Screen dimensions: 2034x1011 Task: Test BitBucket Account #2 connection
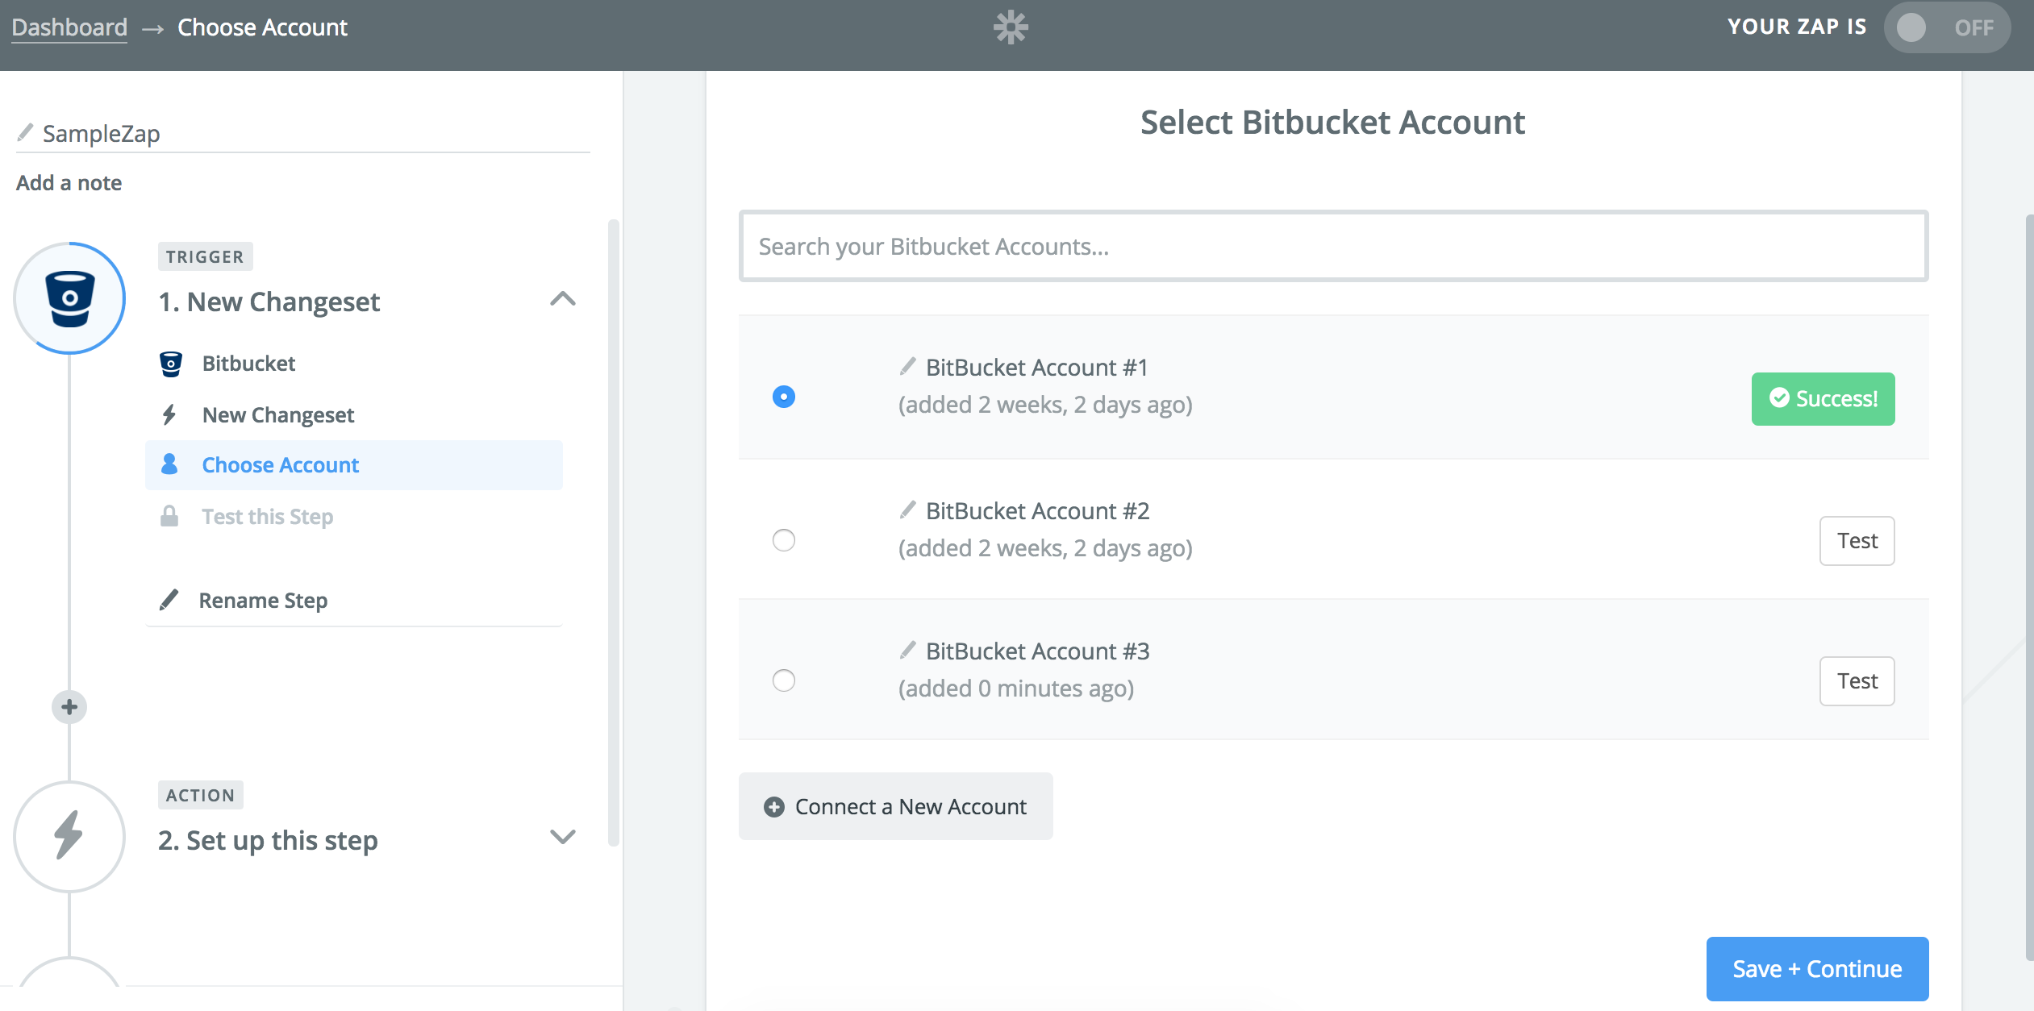click(x=1857, y=541)
